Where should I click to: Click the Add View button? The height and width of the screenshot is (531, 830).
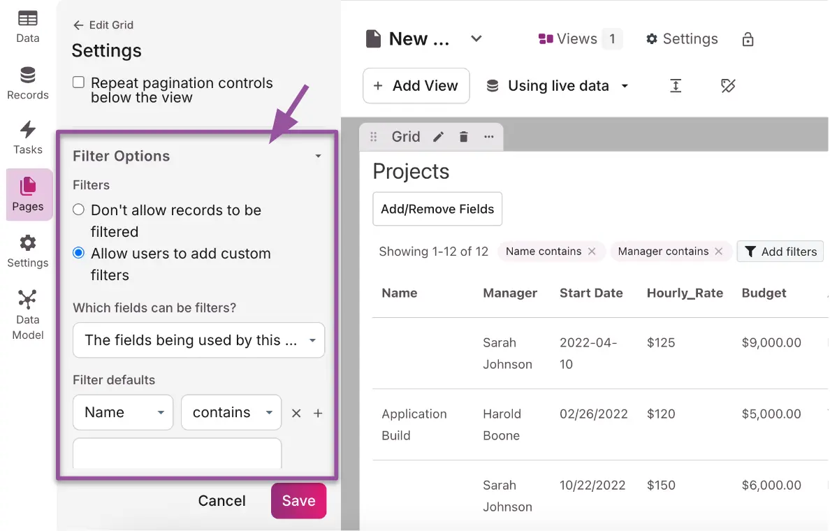416,86
